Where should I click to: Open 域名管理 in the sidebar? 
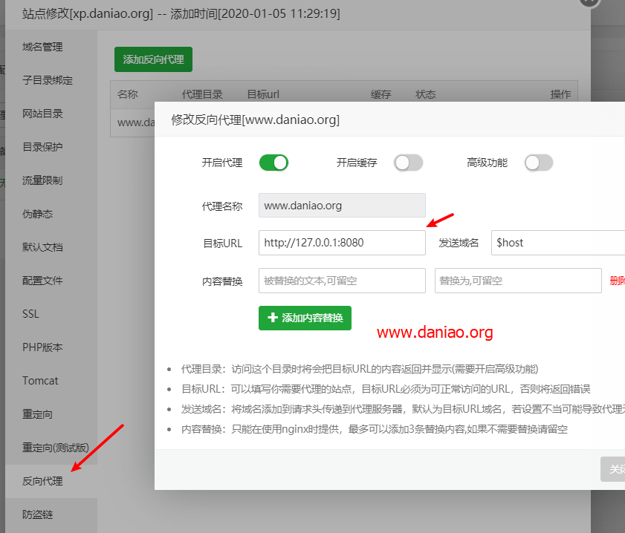(43, 46)
